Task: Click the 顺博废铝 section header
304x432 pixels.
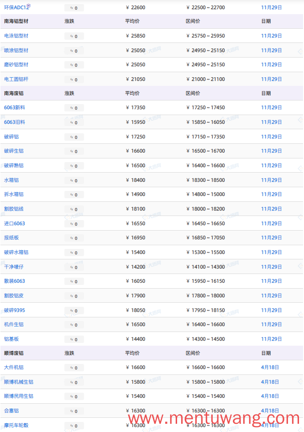Action: [x=14, y=353]
